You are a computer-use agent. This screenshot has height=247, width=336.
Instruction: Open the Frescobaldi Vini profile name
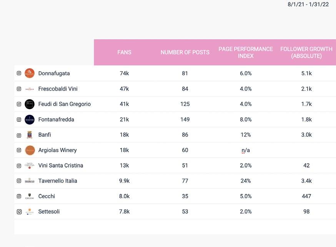point(58,89)
